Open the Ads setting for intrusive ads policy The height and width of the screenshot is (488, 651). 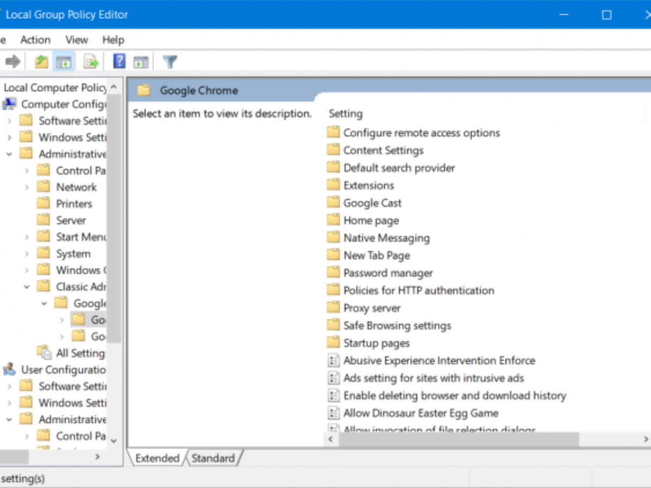point(433,378)
